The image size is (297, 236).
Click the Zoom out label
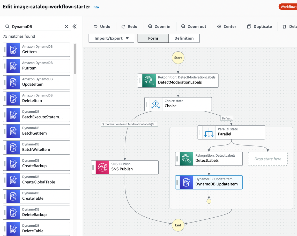pos(197,26)
